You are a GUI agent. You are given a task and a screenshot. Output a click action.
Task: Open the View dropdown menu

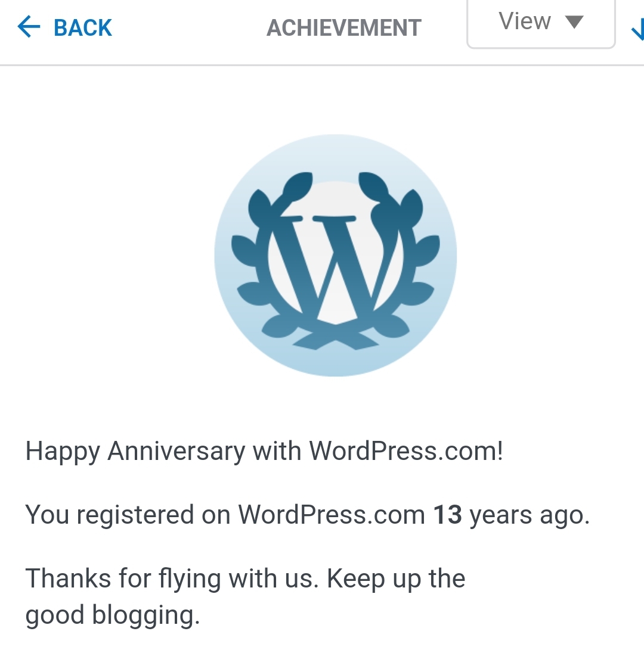[x=540, y=24]
